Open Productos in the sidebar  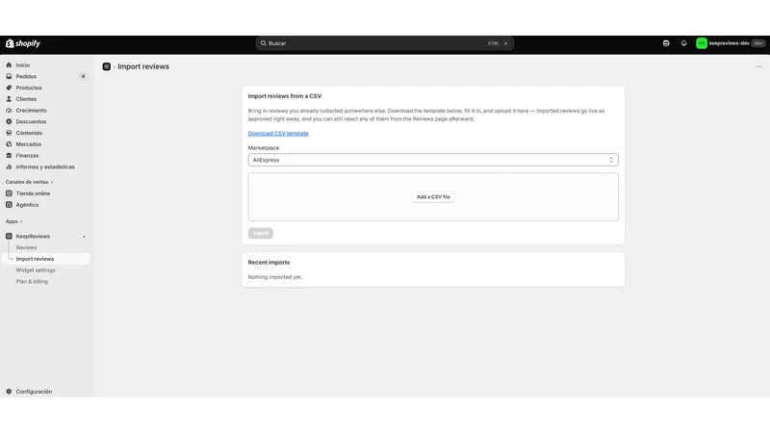29,88
